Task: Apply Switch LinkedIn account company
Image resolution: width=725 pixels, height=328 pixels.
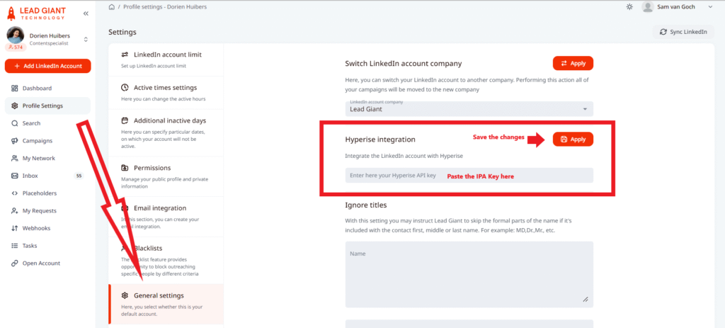Action: pos(573,63)
